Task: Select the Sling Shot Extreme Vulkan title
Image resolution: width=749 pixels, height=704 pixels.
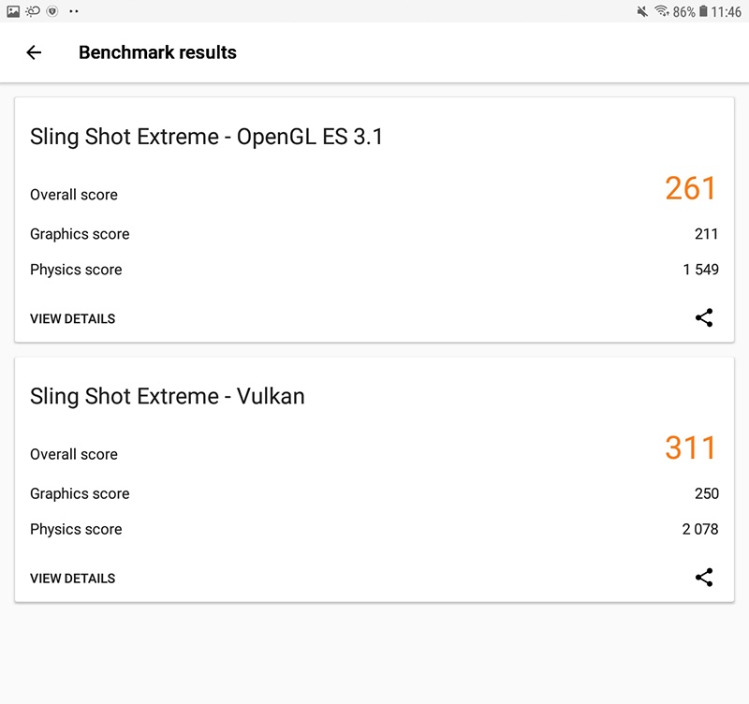Action: (168, 396)
